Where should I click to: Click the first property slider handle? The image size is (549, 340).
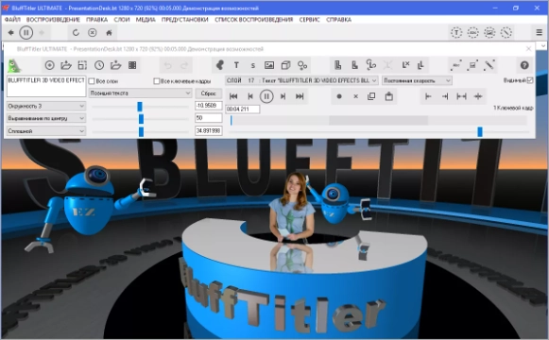pos(140,107)
